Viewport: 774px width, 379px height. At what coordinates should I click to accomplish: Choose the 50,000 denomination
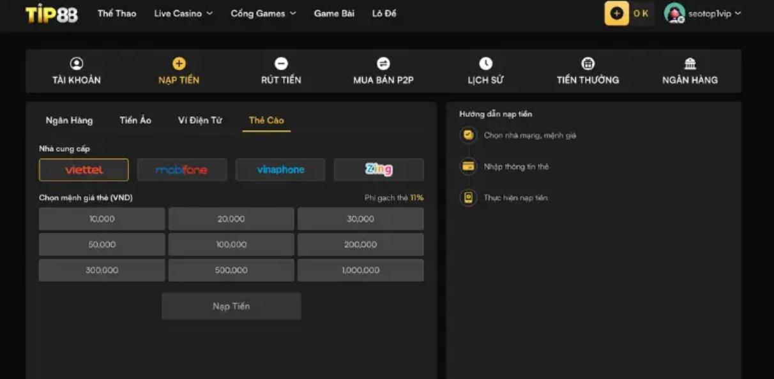click(x=102, y=244)
